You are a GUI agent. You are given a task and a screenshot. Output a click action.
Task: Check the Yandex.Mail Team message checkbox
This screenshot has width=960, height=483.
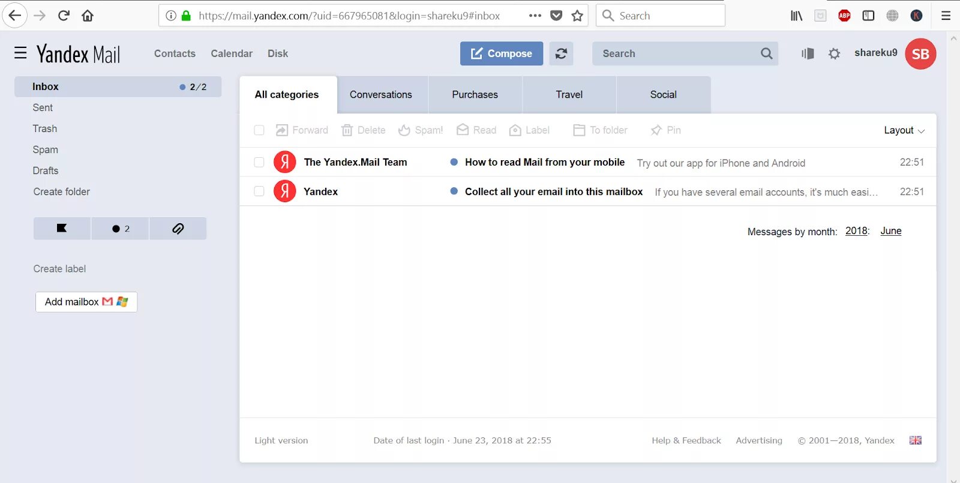(x=259, y=162)
